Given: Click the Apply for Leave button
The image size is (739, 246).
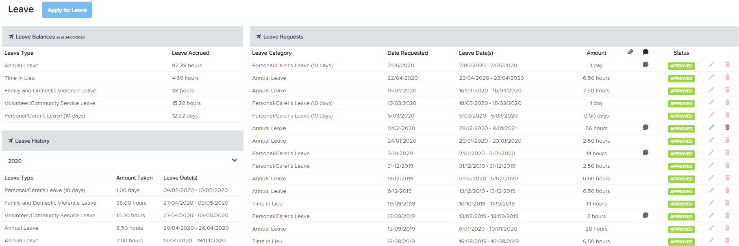Looking at the screenshot, I should point(67,9).
